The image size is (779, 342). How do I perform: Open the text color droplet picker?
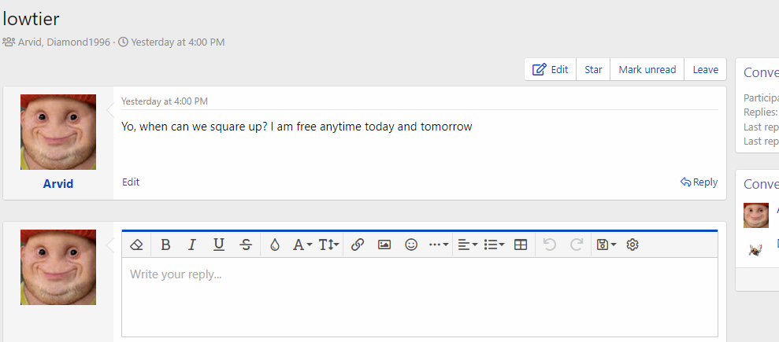[x=274, y=245]
